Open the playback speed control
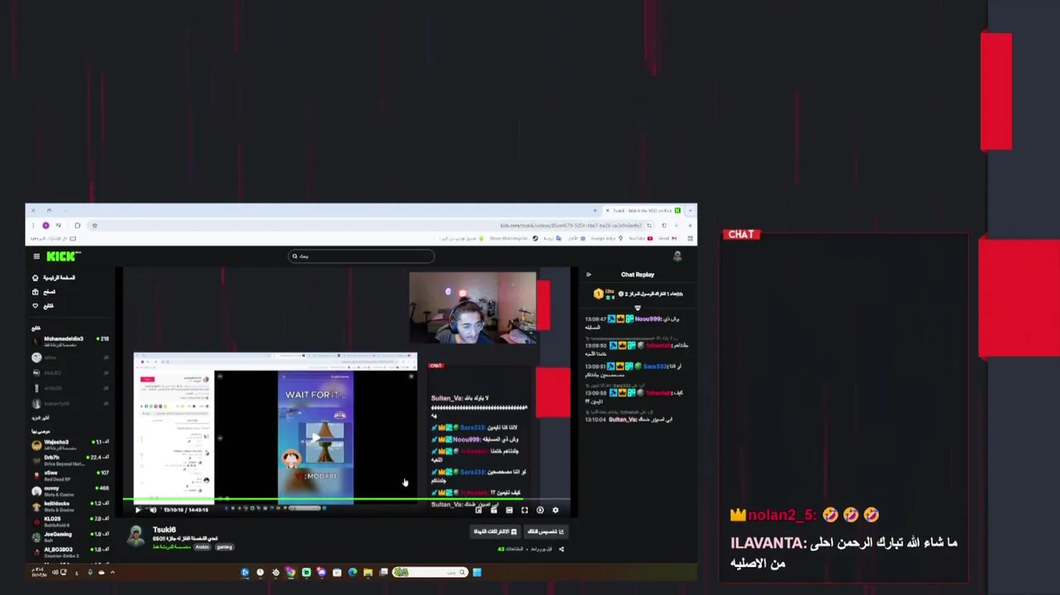 540,510
